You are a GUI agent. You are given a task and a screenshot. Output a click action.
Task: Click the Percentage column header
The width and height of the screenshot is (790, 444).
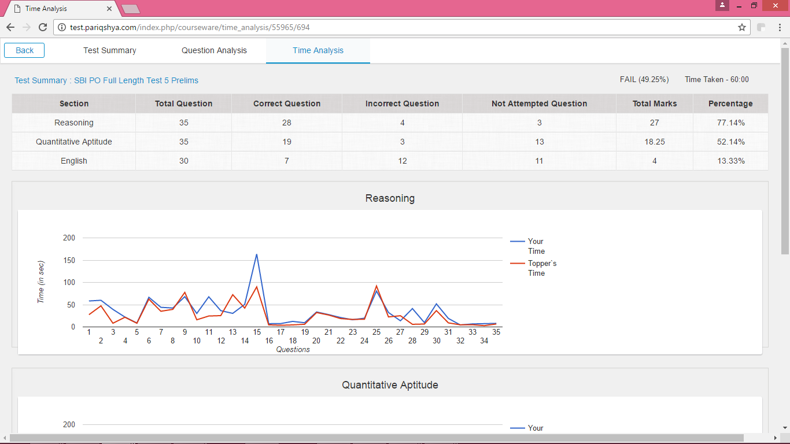pos(730,103)
